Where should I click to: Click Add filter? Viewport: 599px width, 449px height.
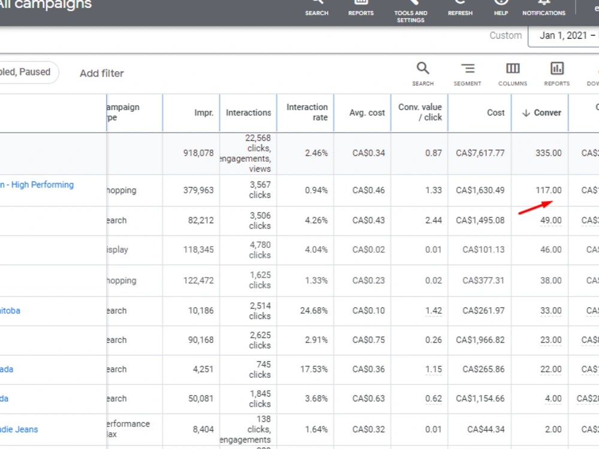click(102, 73)
